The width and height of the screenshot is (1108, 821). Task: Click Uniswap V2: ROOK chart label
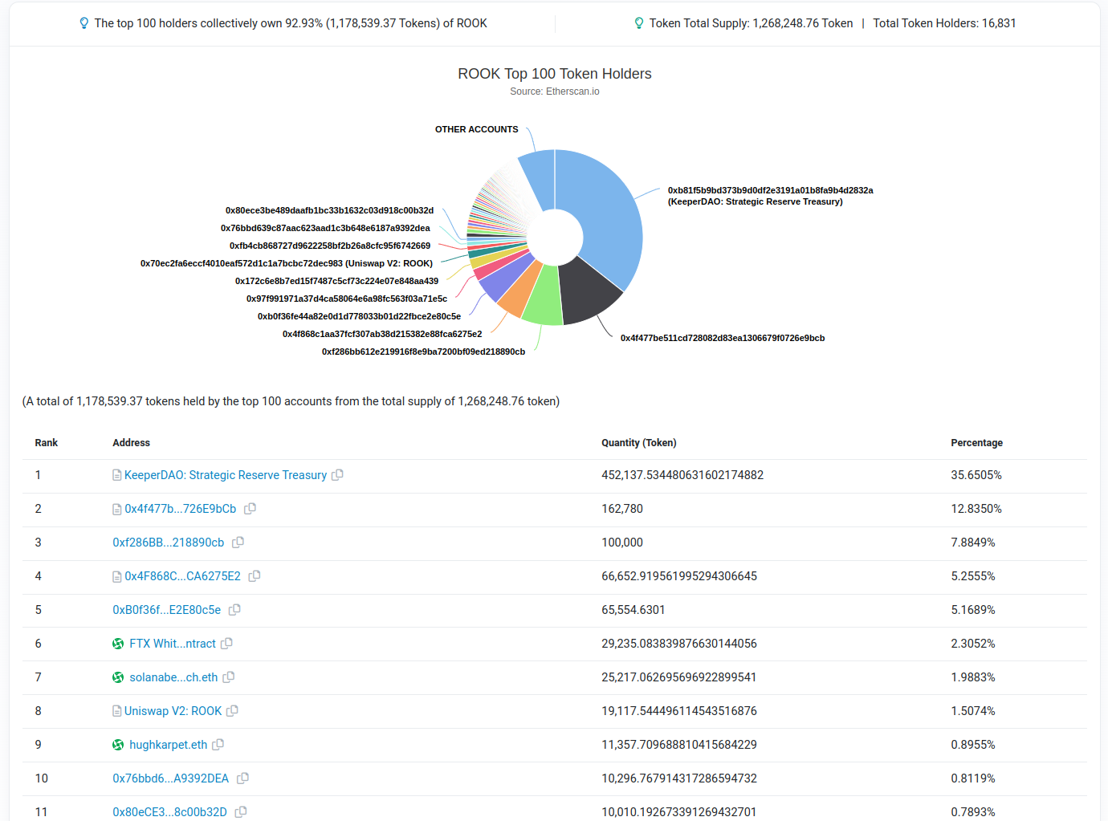(287, 263)
